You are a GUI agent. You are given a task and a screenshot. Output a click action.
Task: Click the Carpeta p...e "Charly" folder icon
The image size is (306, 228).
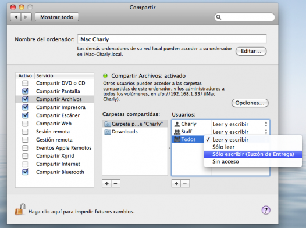pos(108,124)
